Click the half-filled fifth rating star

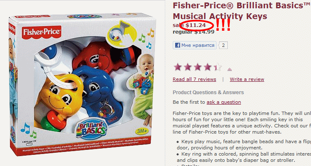point(217,67)
